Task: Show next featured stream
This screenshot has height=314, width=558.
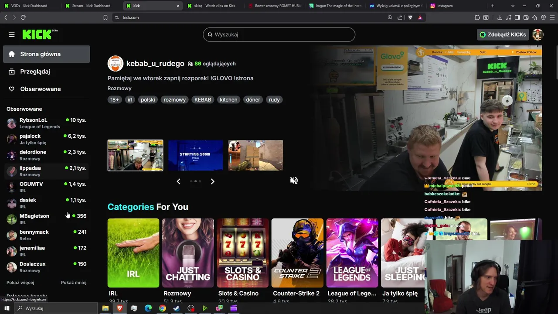Action: tap(212, 181)
